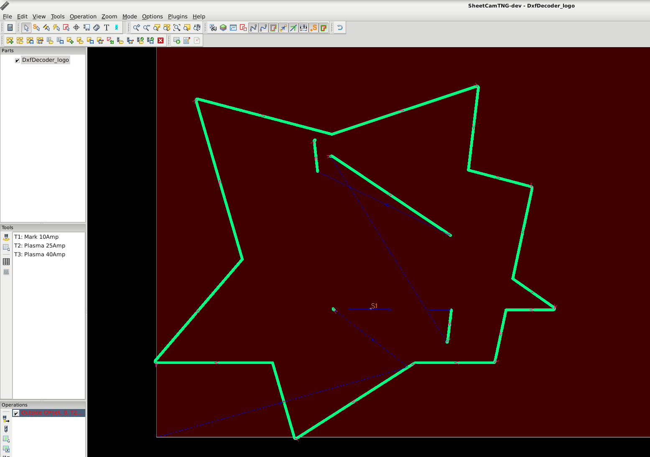Screen dimensions: 650x457
Task: Select tool T3: Plasma 40Amp
Action: pos(40,254)
